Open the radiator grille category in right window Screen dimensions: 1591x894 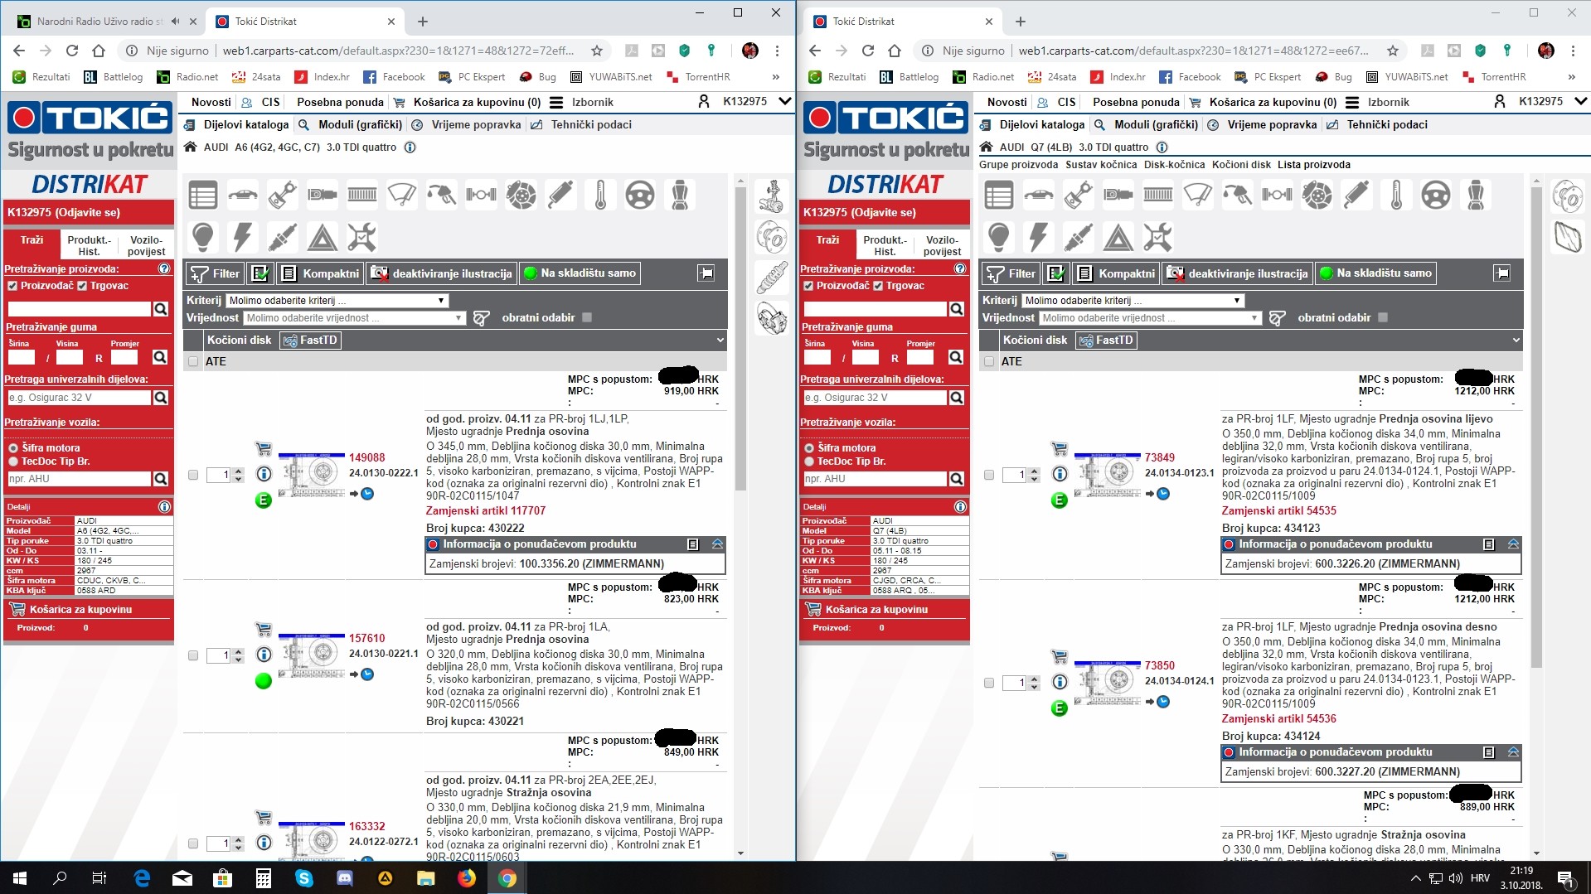1157,196
